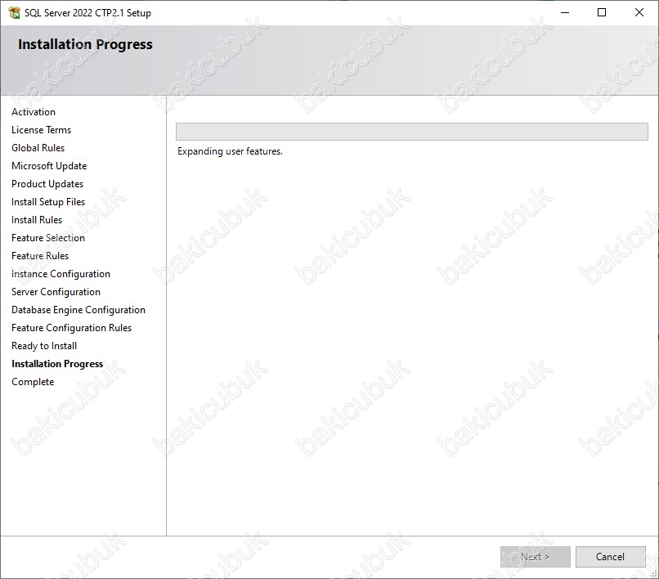Select the Microsoft Update step
Image resolution: width=659 pixels, height=579 pixels.
49,166
